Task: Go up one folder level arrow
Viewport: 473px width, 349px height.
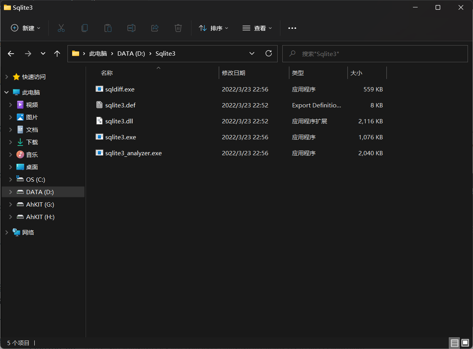Action: [57, 54]
